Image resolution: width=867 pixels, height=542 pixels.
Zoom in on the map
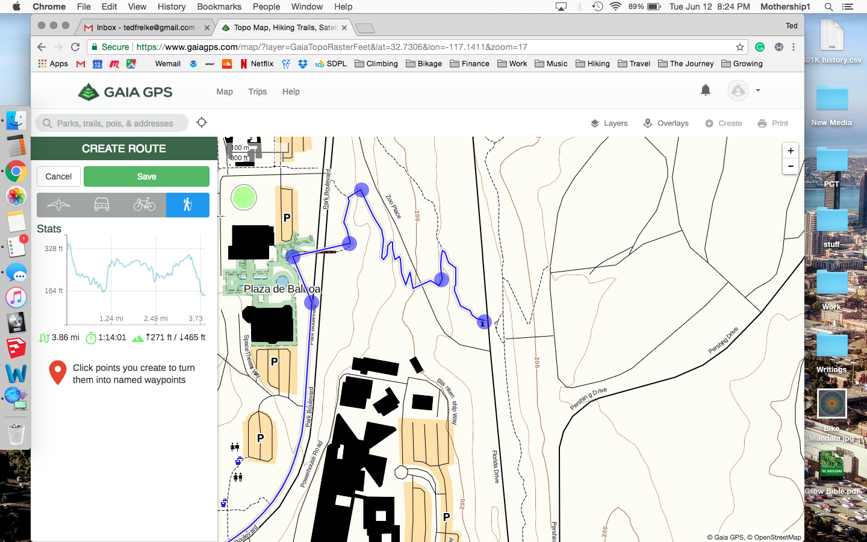tap(791, 151)
